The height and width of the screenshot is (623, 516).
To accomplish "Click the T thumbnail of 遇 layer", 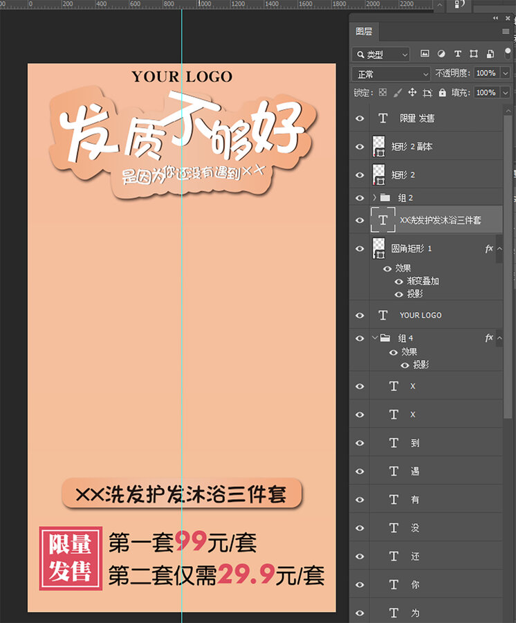I will pos(394,471).
